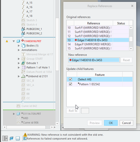Expand the Annotations tree node
Image resolution: width=140 pixels, height=142 pixels.
[x=19, y=50]
